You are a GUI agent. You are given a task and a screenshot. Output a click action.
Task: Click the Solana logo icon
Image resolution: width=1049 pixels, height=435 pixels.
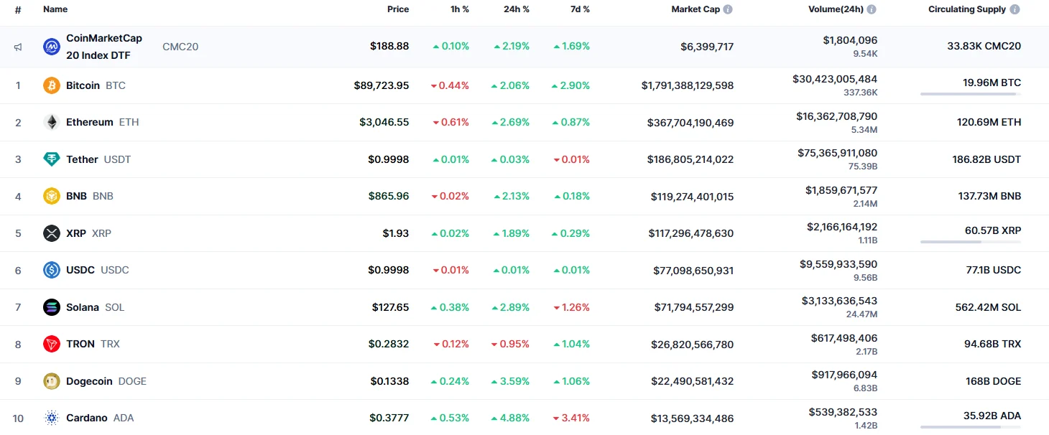point(52,307)
